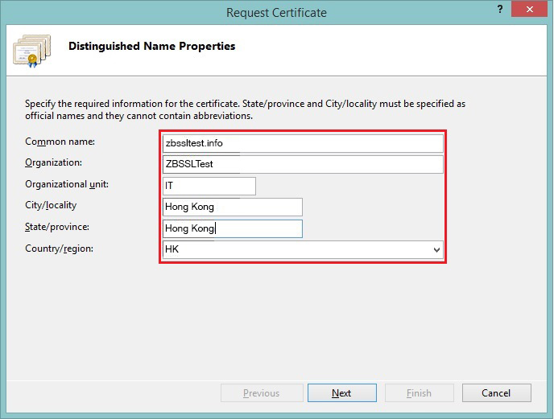The image size is (554, 419).
Task: Focus the Organization field with ZBSSLTest
Action: point(302,164)
